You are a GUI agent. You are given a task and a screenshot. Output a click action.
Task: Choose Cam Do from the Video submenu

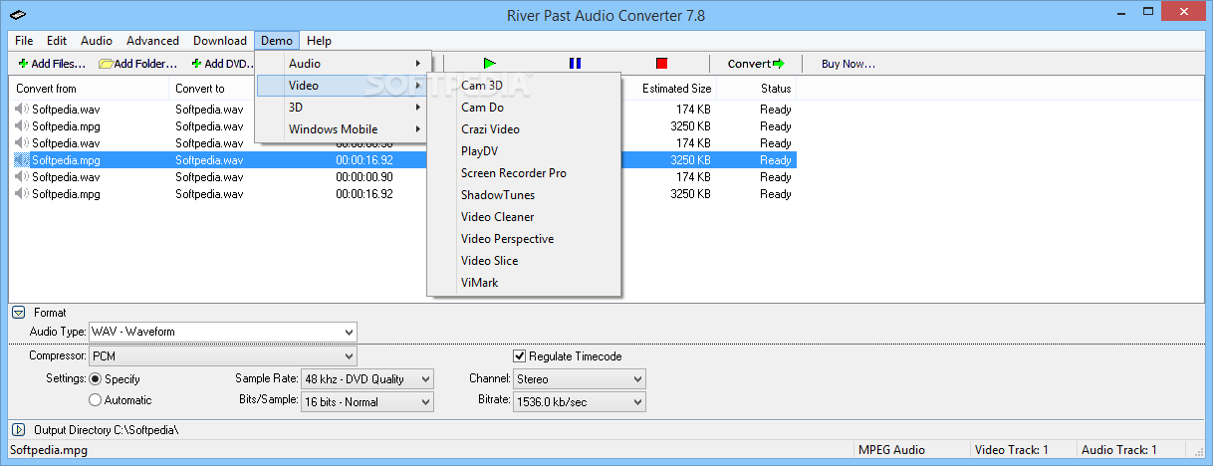point(524,108)
